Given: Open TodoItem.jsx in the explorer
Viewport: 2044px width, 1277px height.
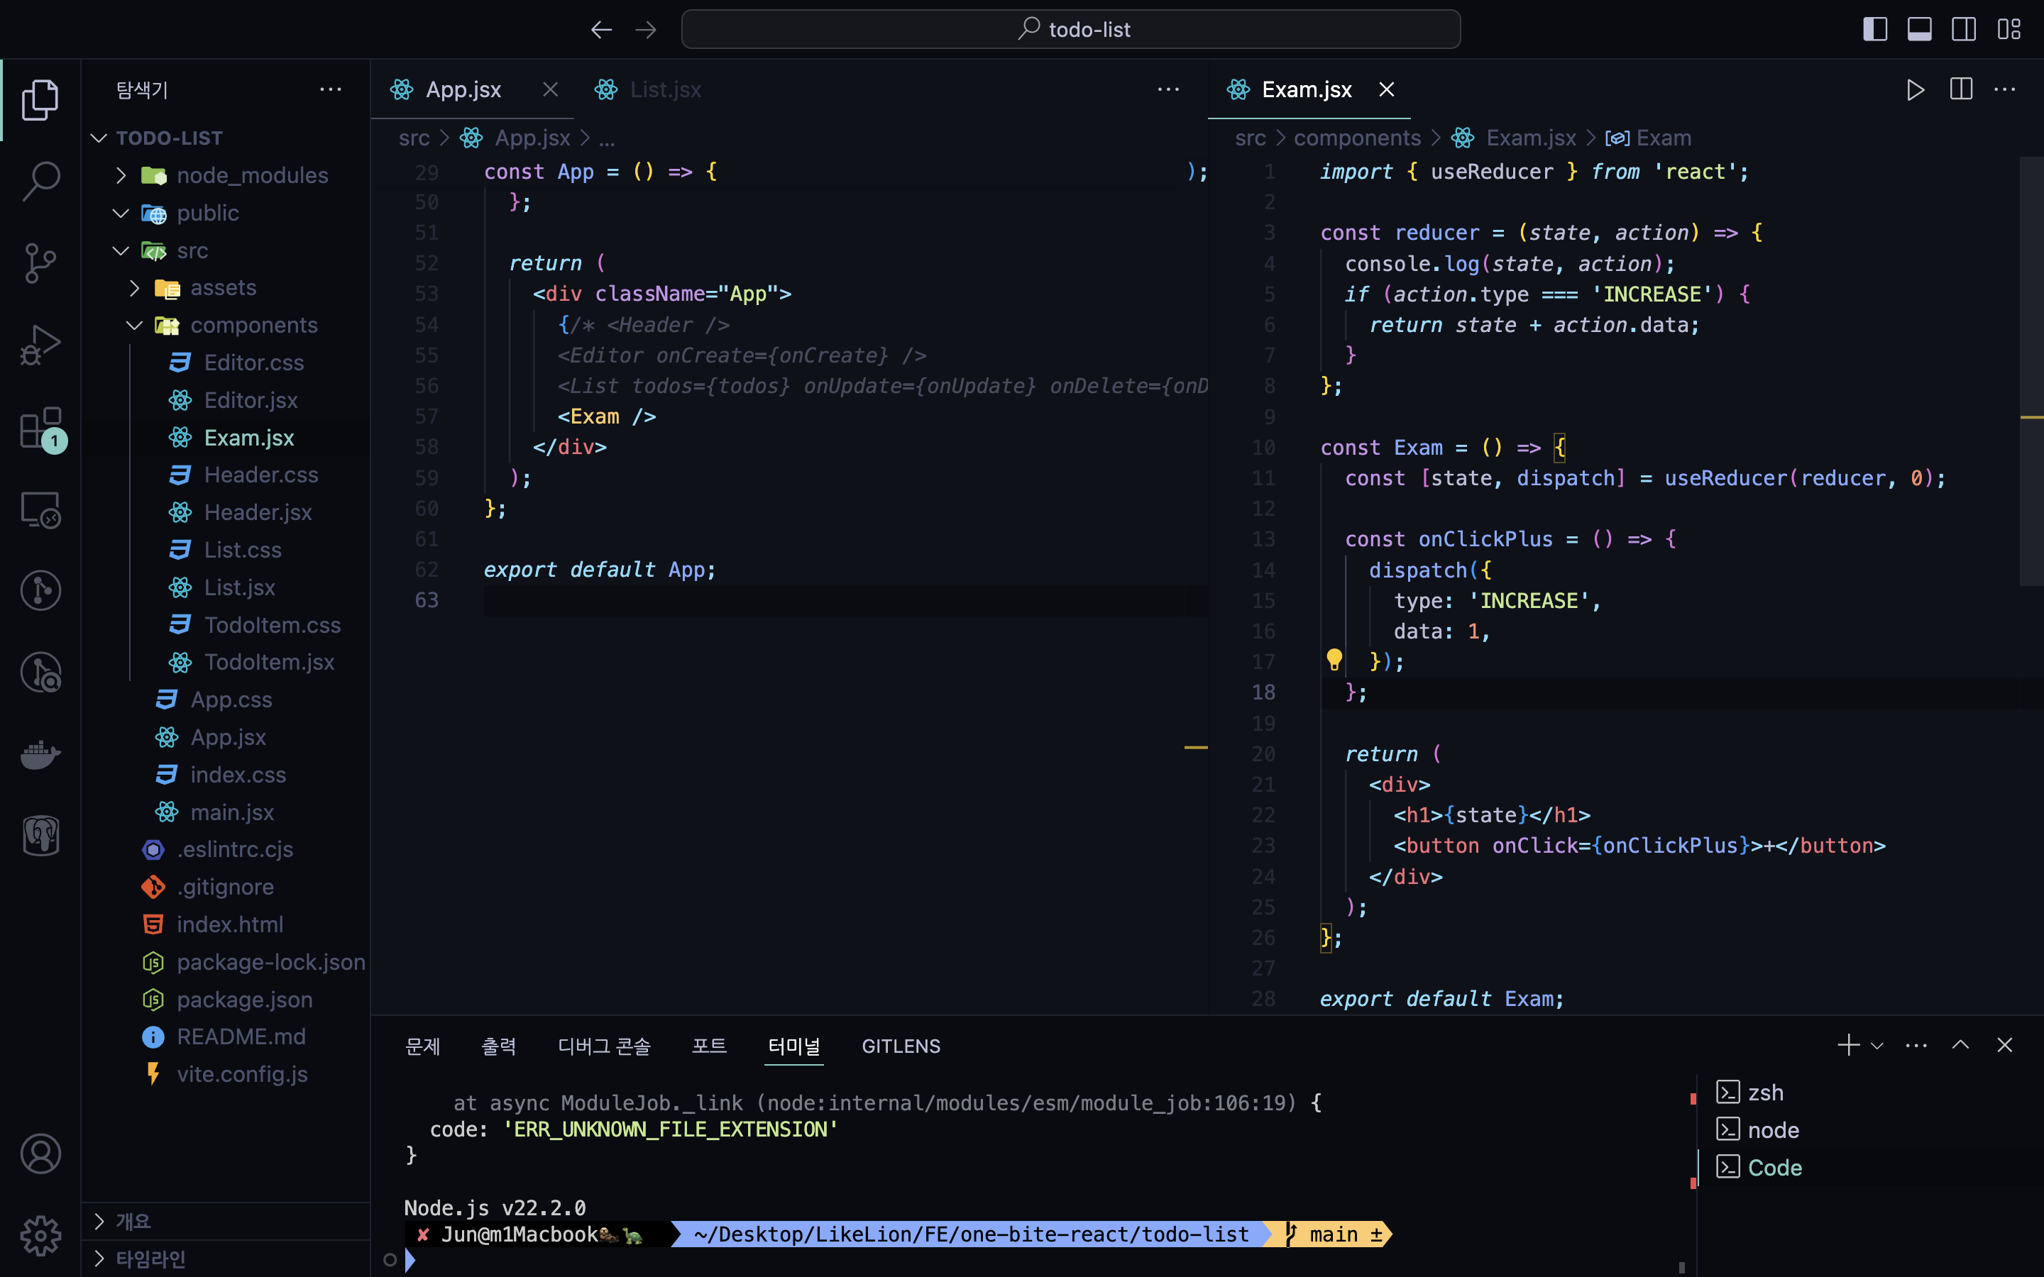Looking at the screenshot, I should (268, 662).
